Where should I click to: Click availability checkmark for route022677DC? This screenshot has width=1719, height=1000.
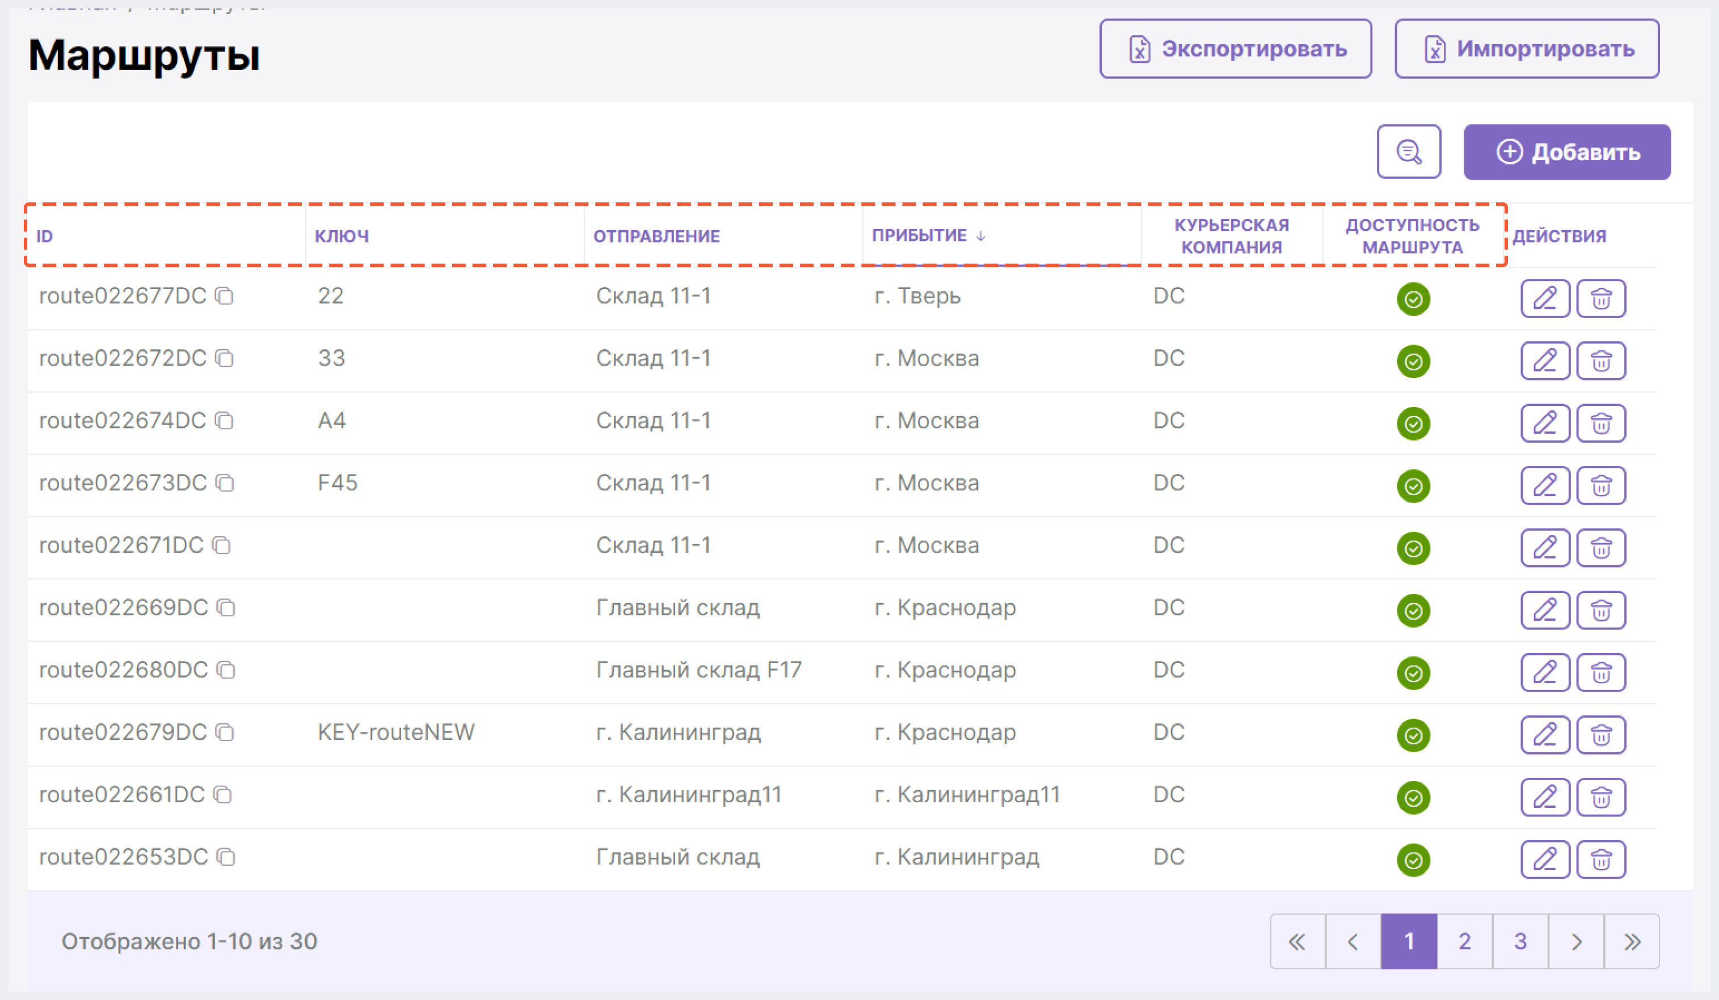click(x=1413, y=299)
